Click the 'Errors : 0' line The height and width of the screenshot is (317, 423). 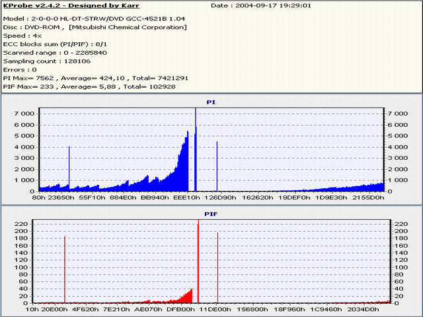click(x=20, y=70)
